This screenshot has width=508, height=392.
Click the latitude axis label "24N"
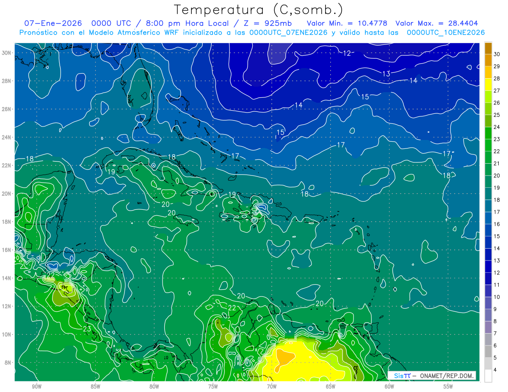point(6,137)
